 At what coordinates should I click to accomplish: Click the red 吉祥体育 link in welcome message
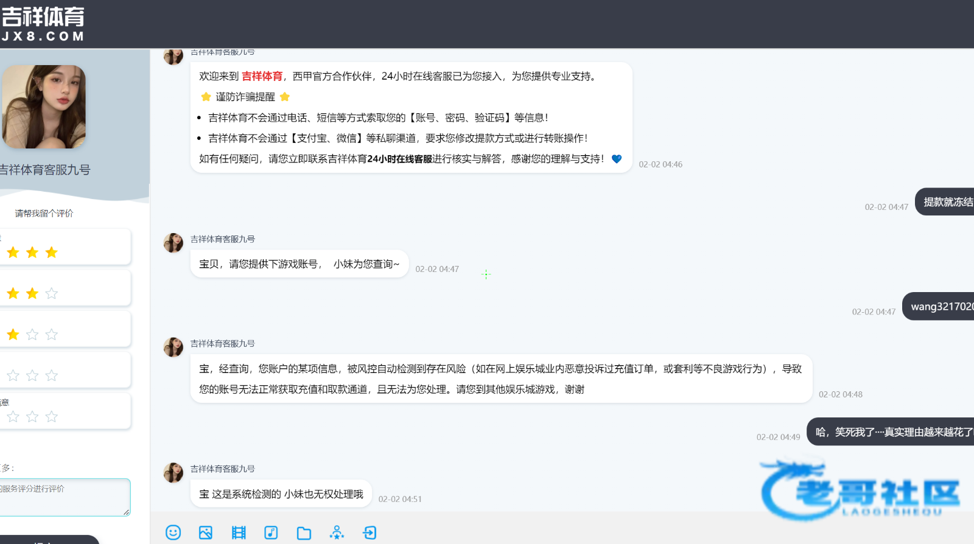coord(262,76)
